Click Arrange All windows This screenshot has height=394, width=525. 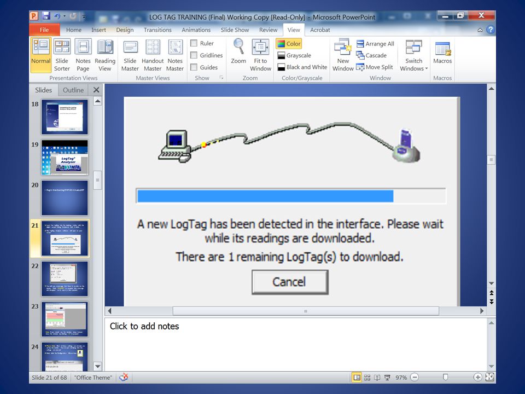[x=375, y=44]
